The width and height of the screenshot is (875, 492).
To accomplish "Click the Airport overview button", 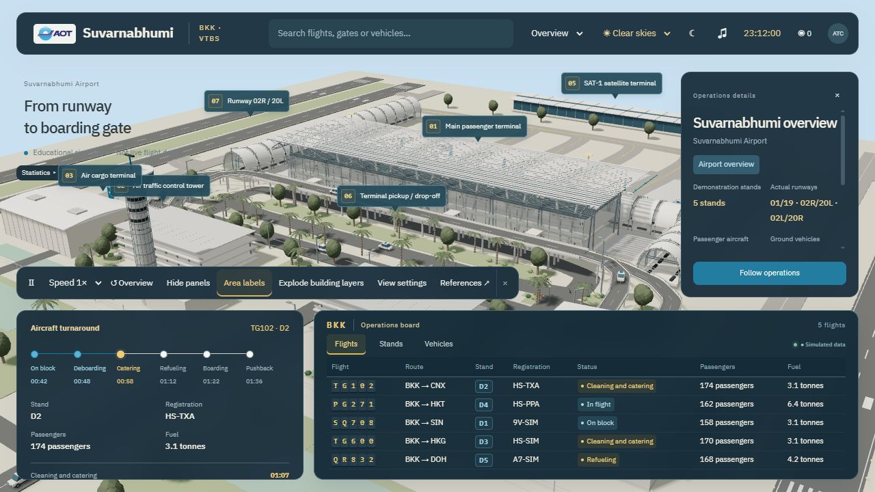I will (726, 165).
